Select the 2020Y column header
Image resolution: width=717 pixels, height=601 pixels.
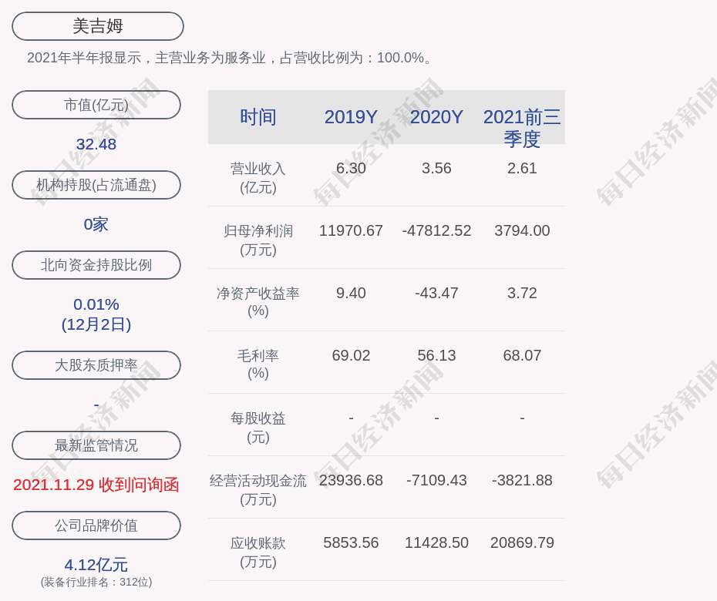436,117
